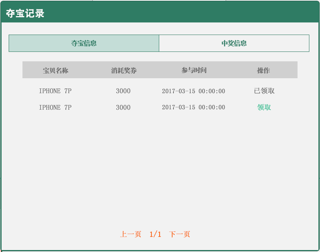Select IPHONE 7P in the 已领取 row
320x252 pixels.
pyautogui.click(x=55, y=91)
